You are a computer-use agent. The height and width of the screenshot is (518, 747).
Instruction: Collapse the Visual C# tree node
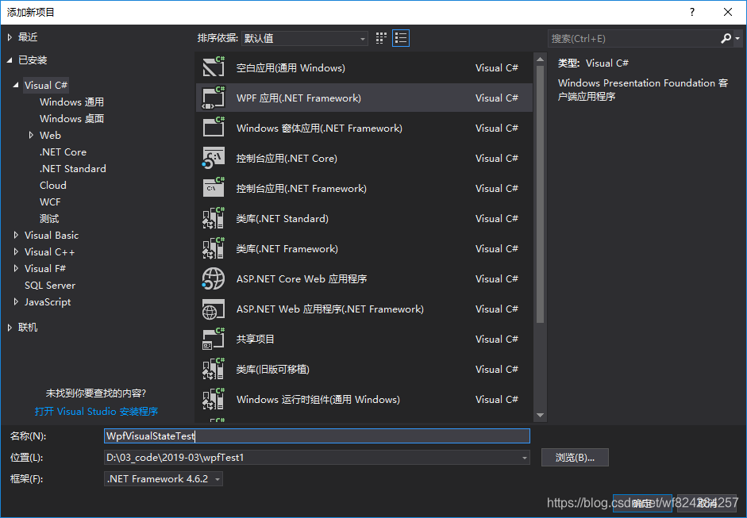[x=16, y=85]
